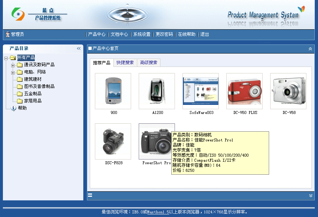Click the 帮助 info icon

tap(13, 108)
